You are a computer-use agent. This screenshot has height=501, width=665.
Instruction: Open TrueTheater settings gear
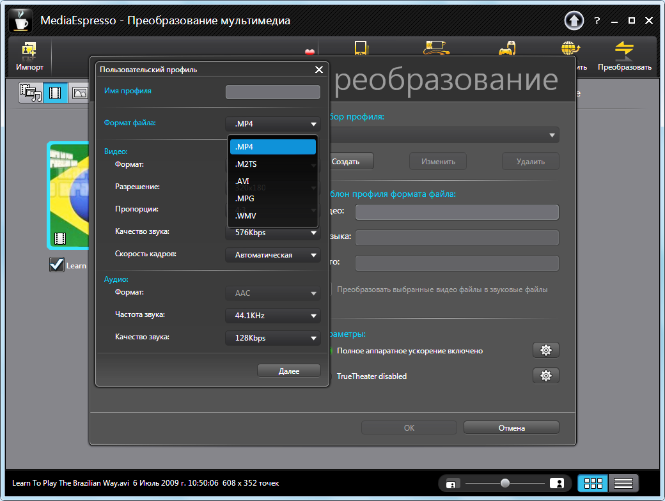[545, 376]
